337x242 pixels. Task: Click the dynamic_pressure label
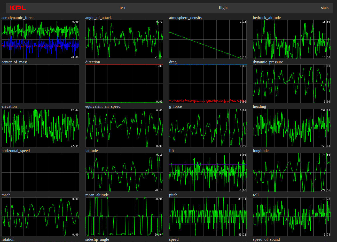[268, 62]
